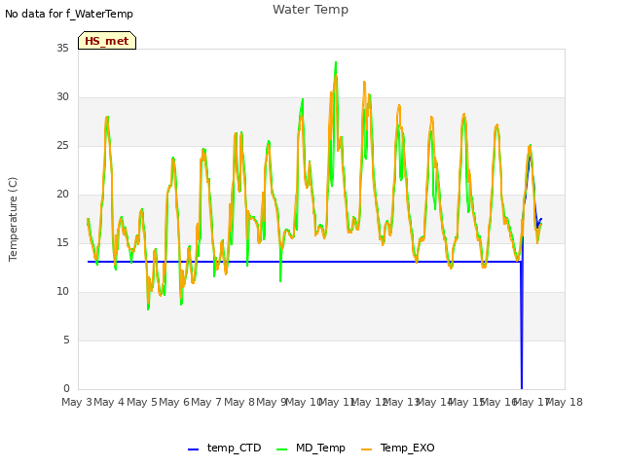Click the 25 y-axis tick label

62,145
